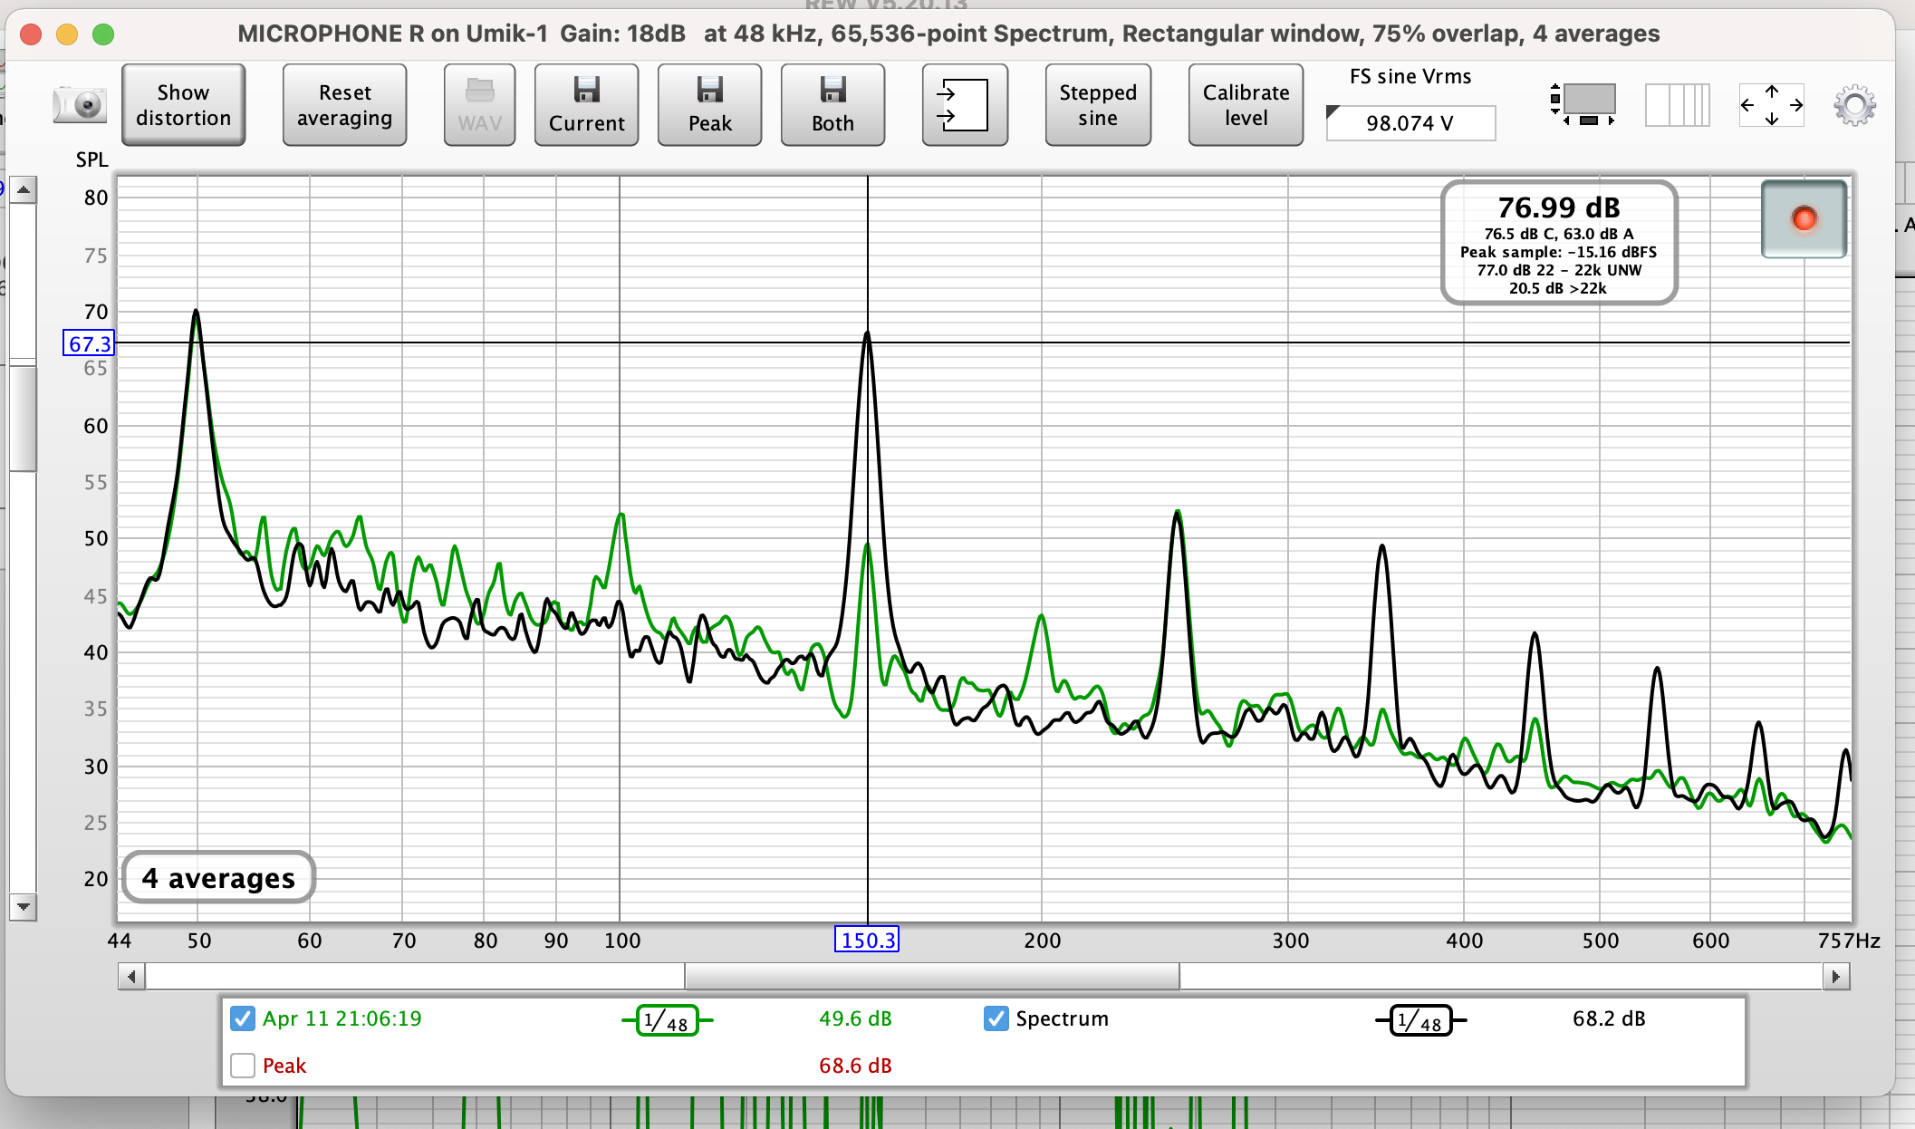Save Both current and peak traces

[832, 105]
